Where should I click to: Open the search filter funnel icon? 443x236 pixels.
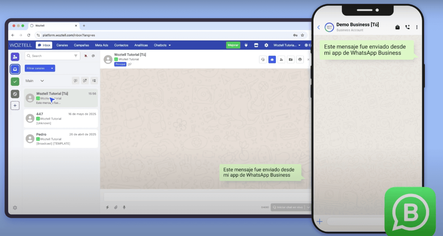click(76, 56)
